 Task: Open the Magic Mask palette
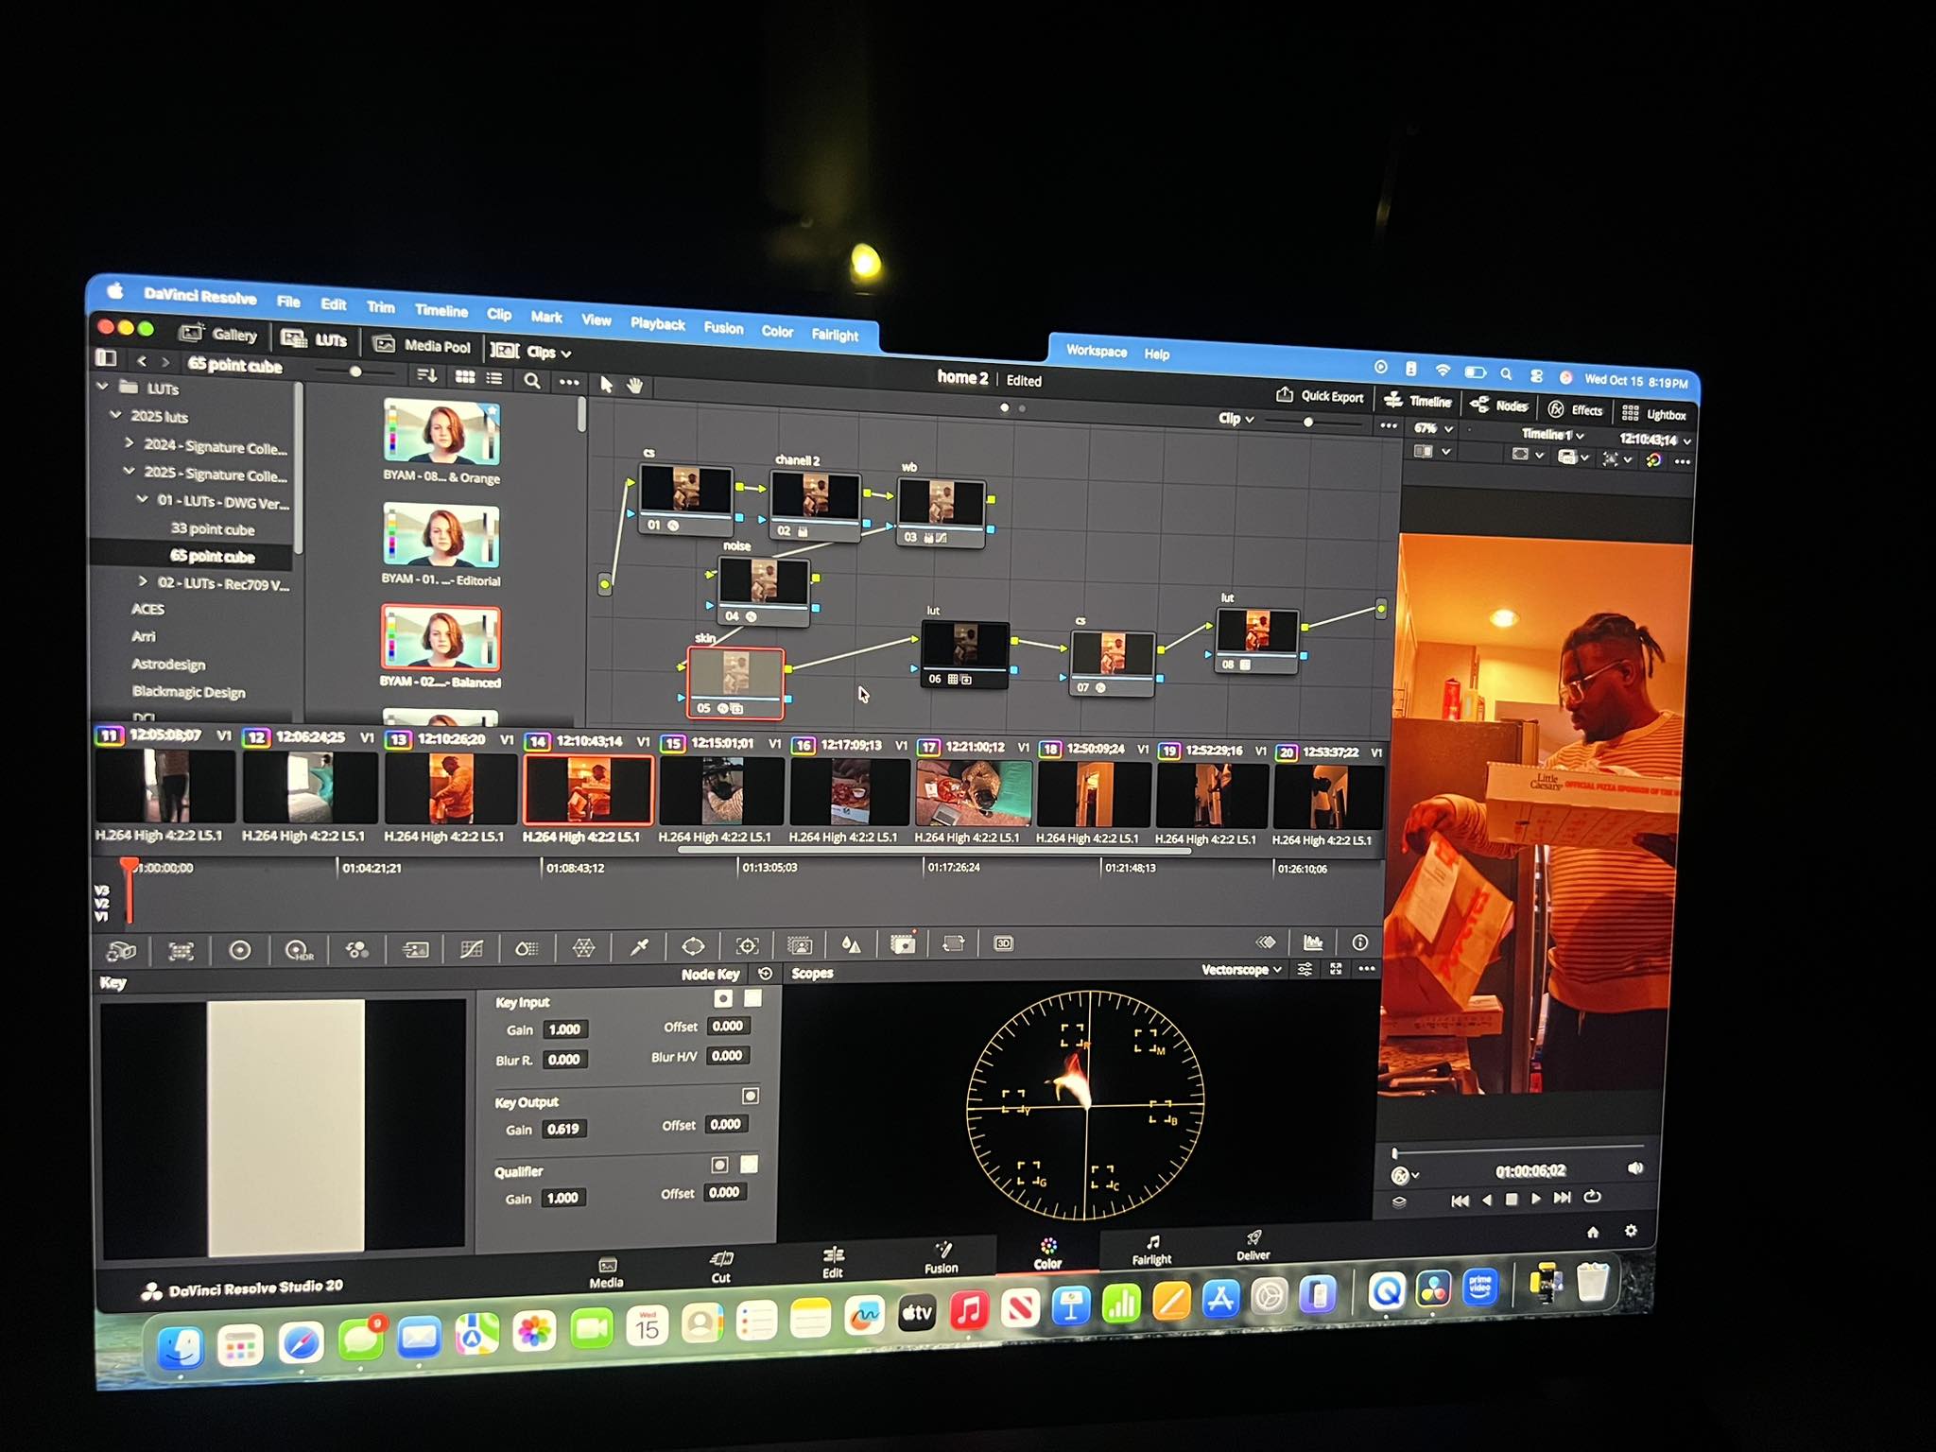(800, 944)
